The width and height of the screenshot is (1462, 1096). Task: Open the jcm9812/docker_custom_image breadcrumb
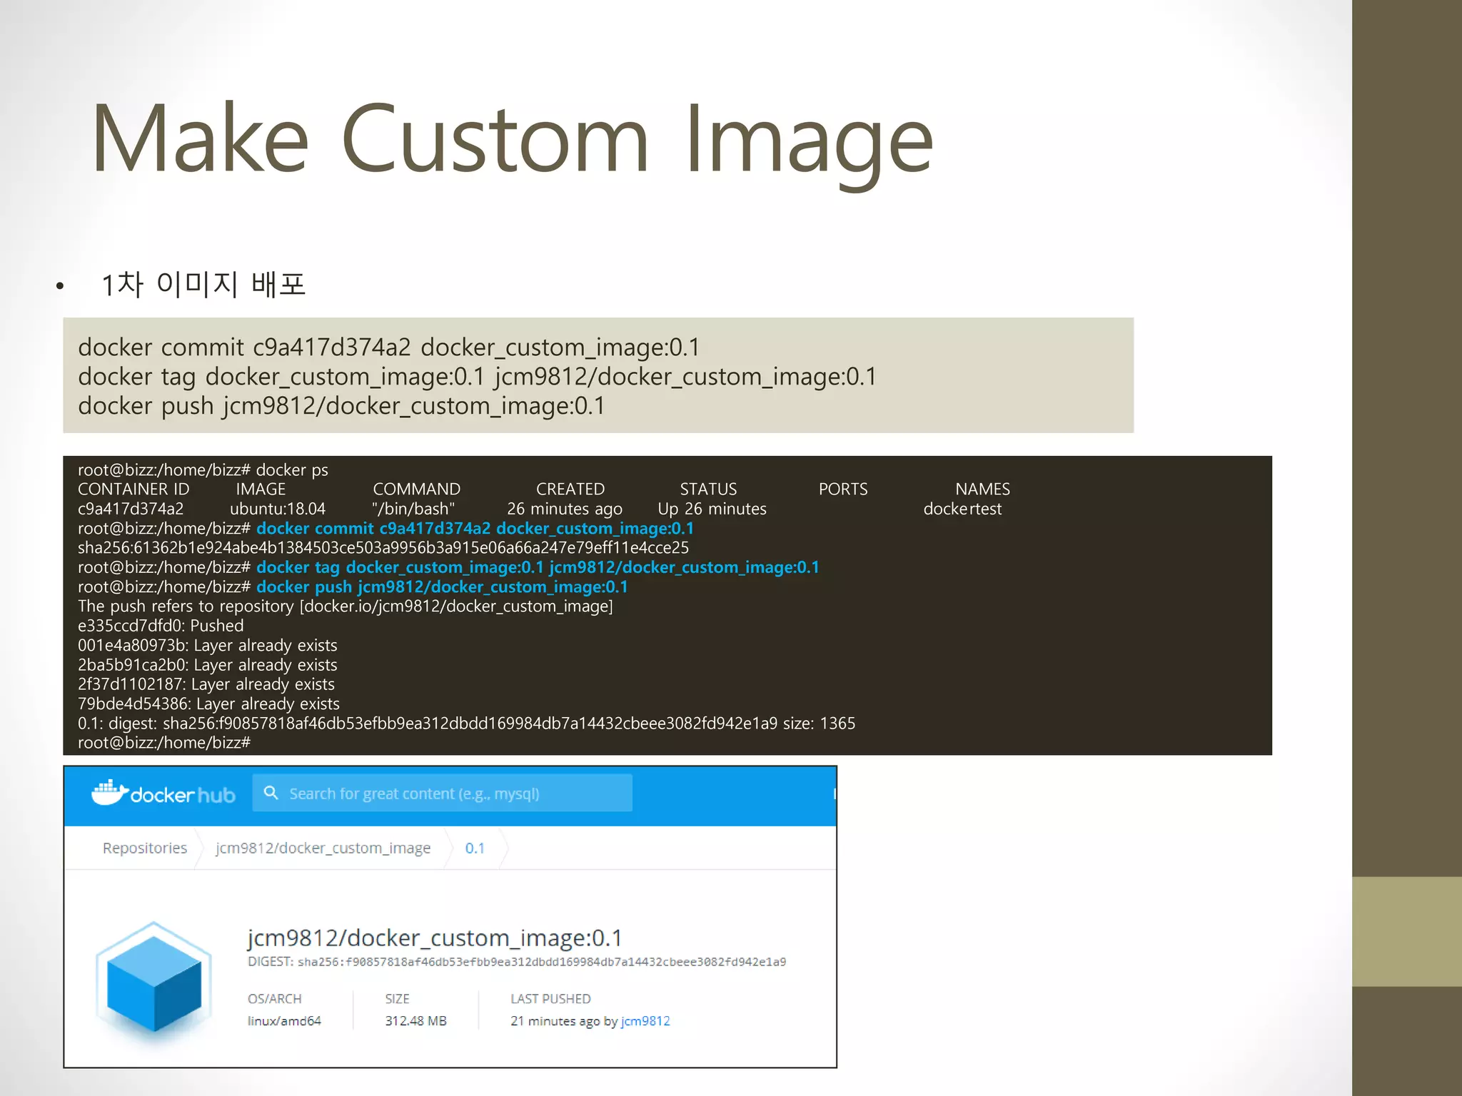click(x=323, y=848)
